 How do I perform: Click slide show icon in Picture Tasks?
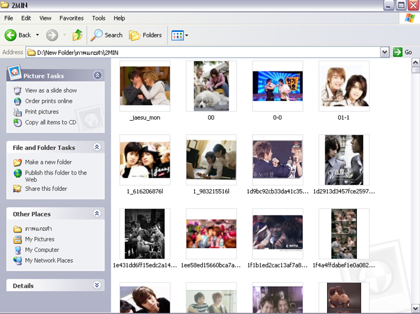pyautogui.click(x=17, y=91)
